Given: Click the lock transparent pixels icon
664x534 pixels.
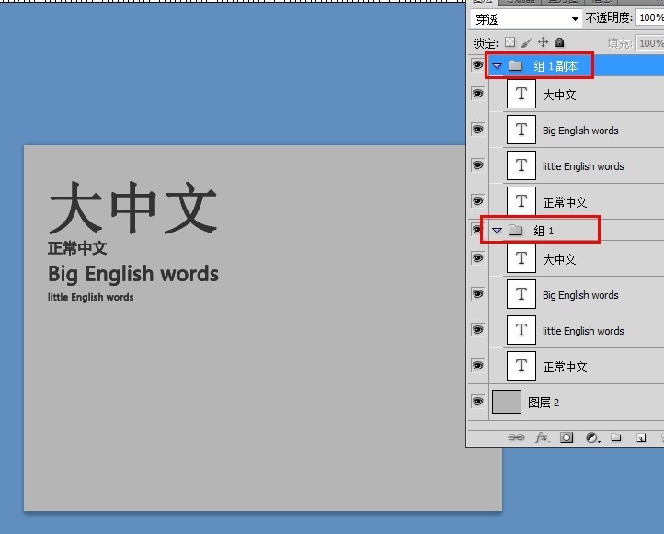Looking at the screenshot, I should coord(510,42).
